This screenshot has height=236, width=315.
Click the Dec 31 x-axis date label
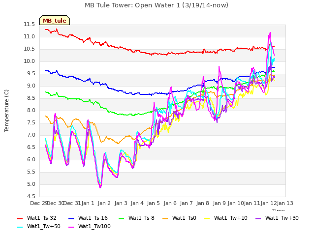[x=72, y=203]
